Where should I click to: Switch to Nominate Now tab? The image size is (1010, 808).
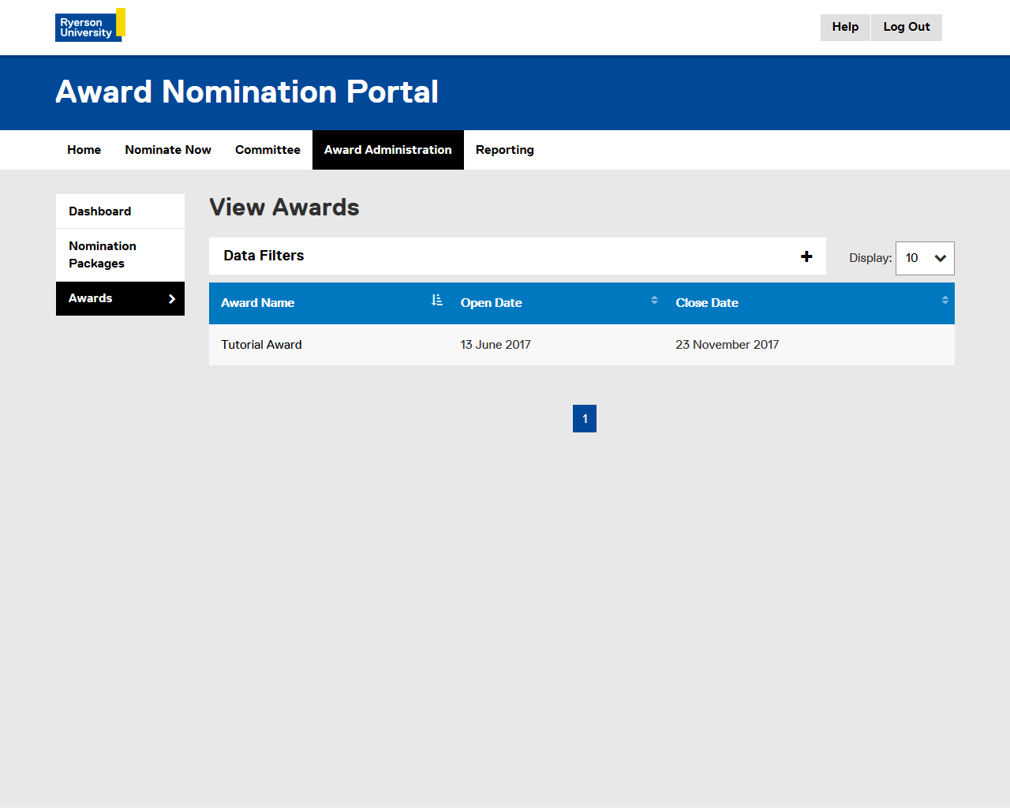(168, 150)
